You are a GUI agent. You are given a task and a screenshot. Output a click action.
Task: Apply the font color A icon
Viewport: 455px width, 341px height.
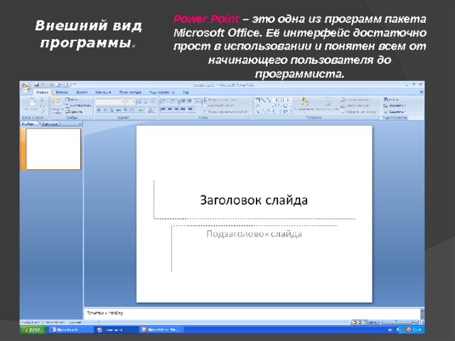point(151,110)
